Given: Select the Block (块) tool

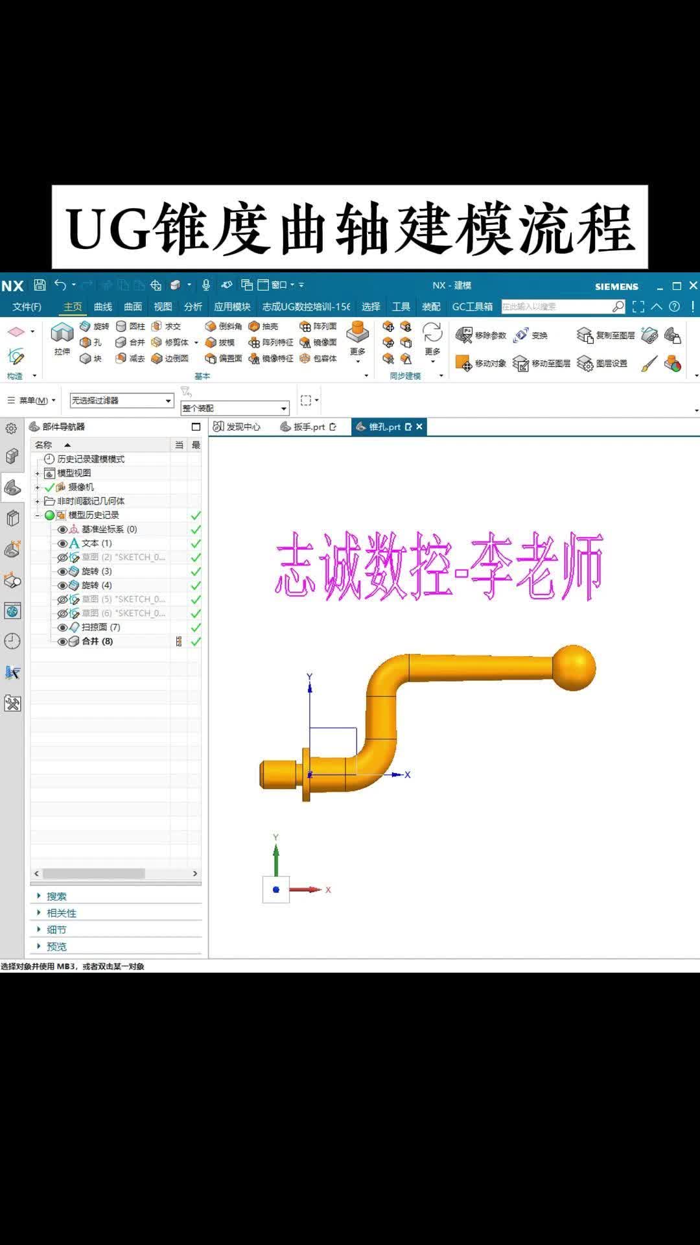Looking at the screenshot, I should (x=91, y=359).
